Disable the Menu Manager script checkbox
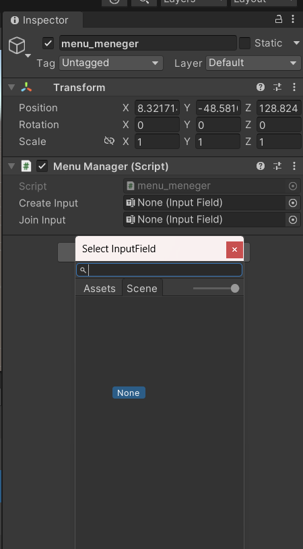 pos(42,166)
